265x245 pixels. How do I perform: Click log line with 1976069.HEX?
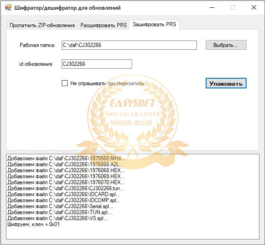click(66, 176)
